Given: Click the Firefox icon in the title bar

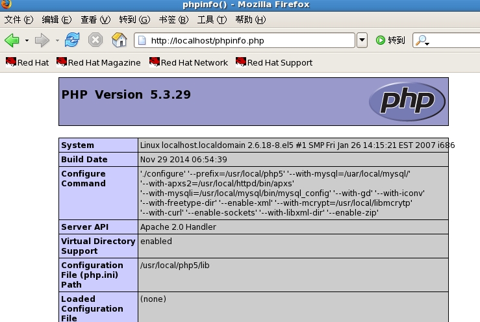Looking at the screenshot, I should (6, 5).
